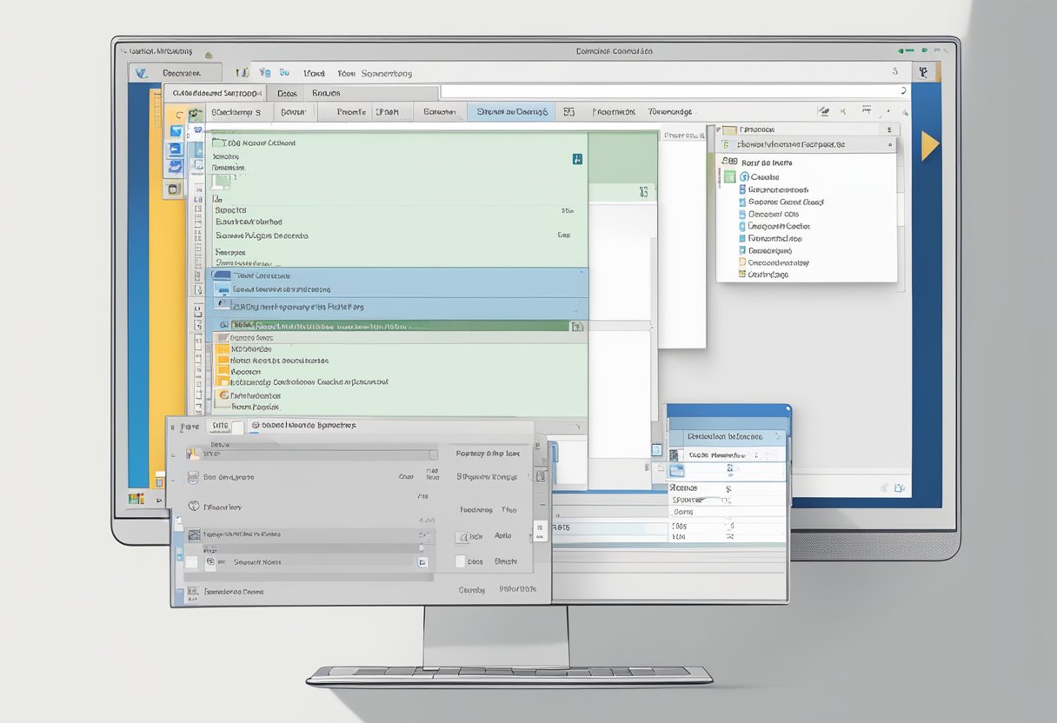Click the round slider handle in gray dialog

point(422,547)
